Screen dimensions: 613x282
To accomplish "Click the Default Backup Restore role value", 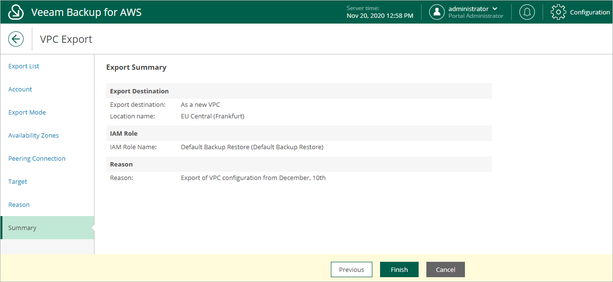I will point(252,147).
